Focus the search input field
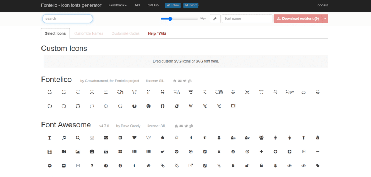The height and width of the screenshot is (177, 371). [67, 19]
